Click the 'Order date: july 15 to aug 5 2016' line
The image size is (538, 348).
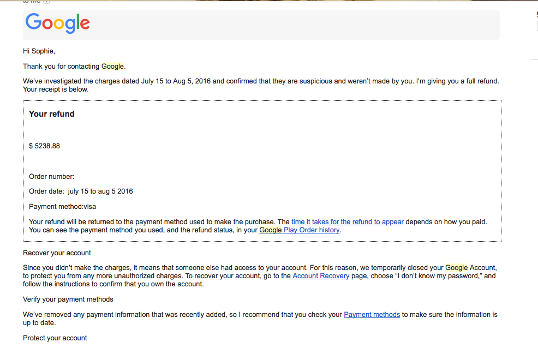click(x=81, y=191)
